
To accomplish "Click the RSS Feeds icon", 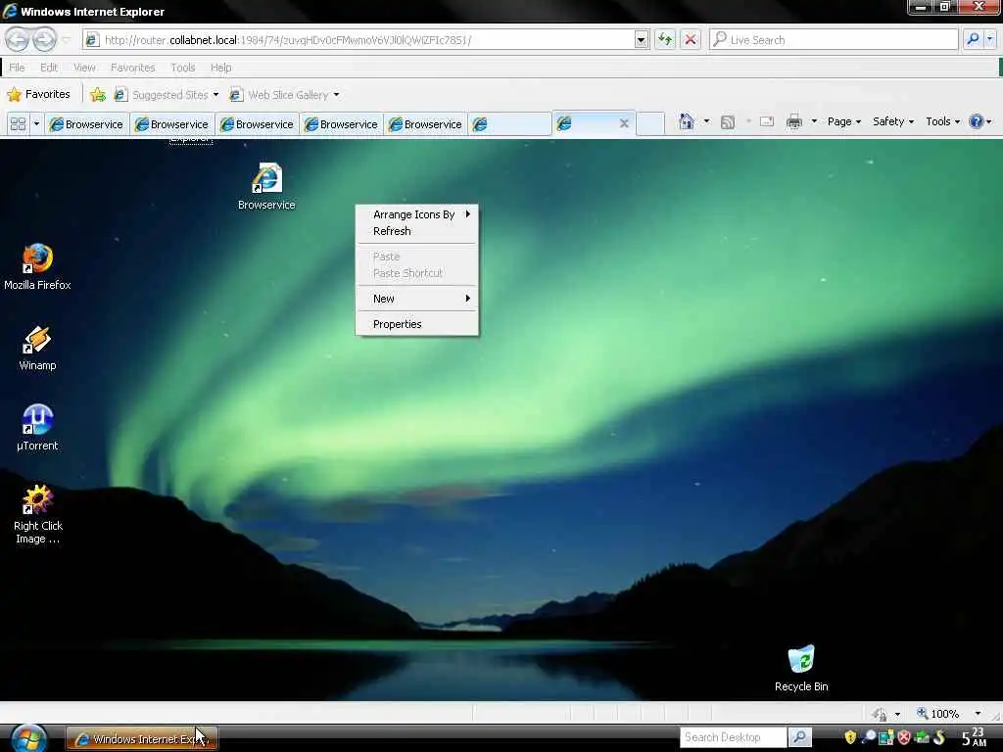I will coord(728,121).
